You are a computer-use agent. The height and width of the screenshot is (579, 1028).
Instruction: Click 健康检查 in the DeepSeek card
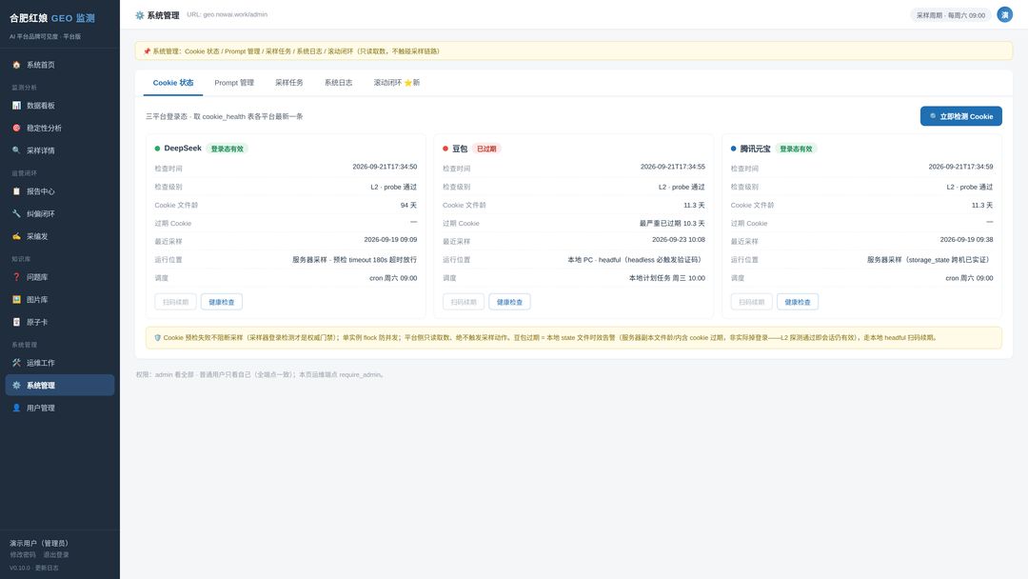point(222,302)
